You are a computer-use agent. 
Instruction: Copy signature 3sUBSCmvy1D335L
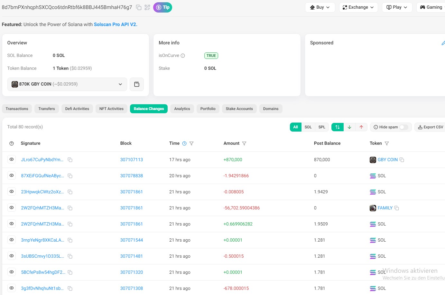tap(70, 256)
